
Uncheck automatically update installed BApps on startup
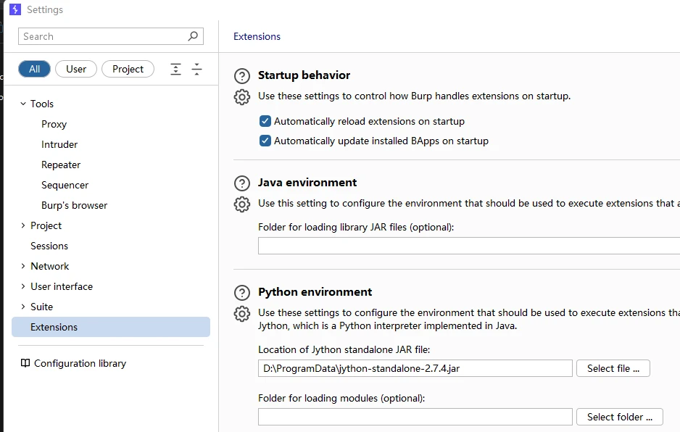(x=265, y=141)
